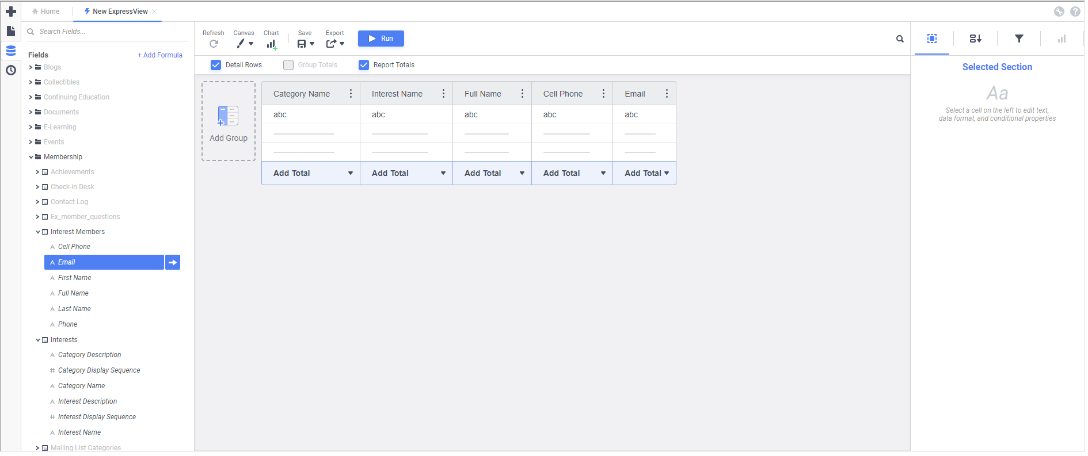
Task: Toggle the Report Totals checkbox
Action: pyautogui.click(x=364, y=65)
